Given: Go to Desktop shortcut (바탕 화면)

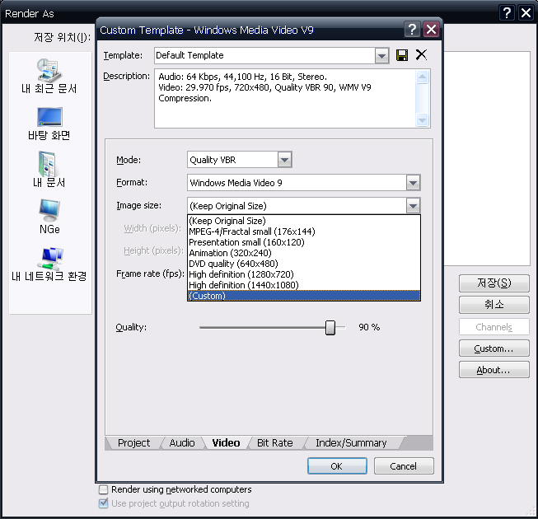Looking at the screenshot, I should [49, 124].
